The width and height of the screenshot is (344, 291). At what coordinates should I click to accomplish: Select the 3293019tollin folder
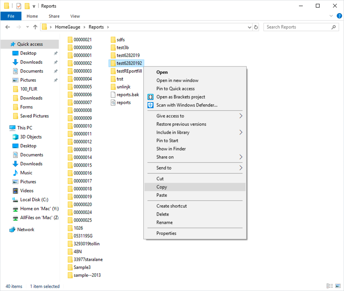(84, 244)
